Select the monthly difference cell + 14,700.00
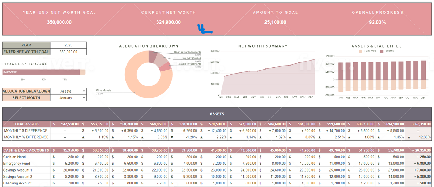Viewport: 434px width, 187px height. [331, 130]
